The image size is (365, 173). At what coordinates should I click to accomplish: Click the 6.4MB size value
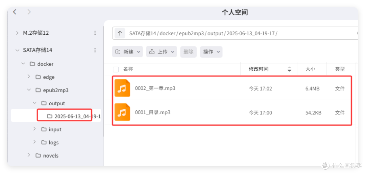pos(312,89)
